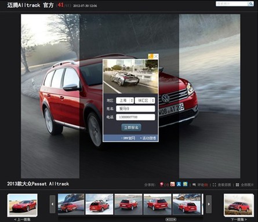The height and width of the screenshot is (222, 258).
Task: Click the 姓名 name input field
Action: pos(136,108)
